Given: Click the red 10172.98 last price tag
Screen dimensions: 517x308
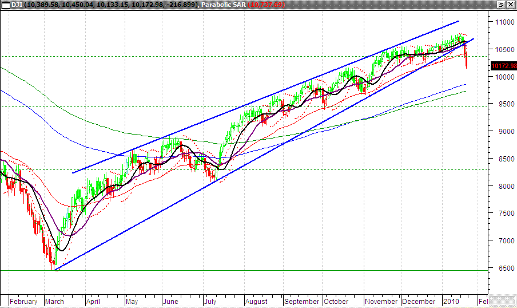Looking at the screenshot, I should pyautogui.click(x=504, y=66).
